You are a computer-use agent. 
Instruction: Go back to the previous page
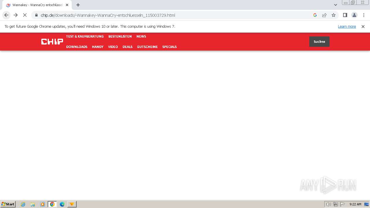[6, 15]
